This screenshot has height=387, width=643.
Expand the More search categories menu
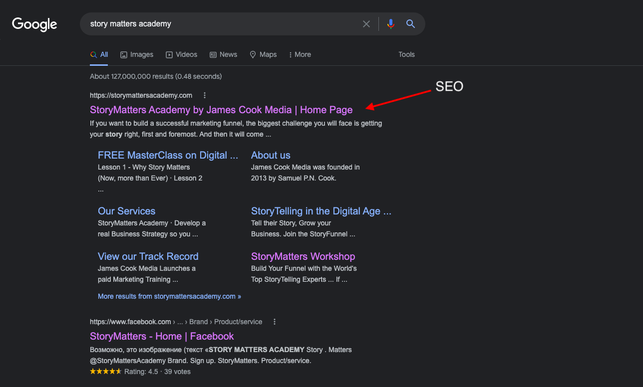300,55
